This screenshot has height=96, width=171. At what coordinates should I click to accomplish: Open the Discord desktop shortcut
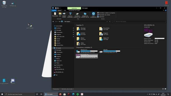(13, 81)
